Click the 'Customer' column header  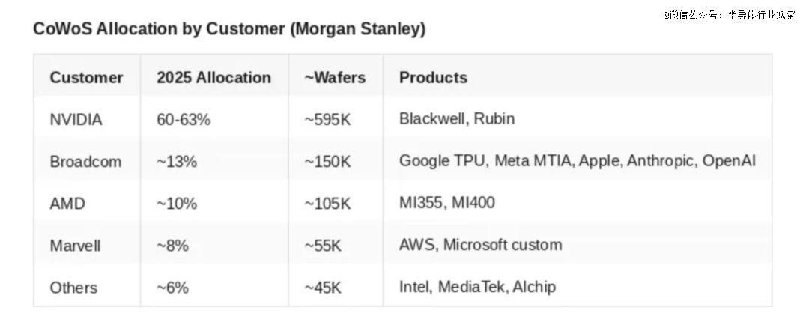(x=86, y=78)
